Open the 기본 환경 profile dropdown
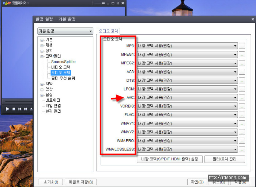The image size is (256, 187). click(x=65, y=31)
